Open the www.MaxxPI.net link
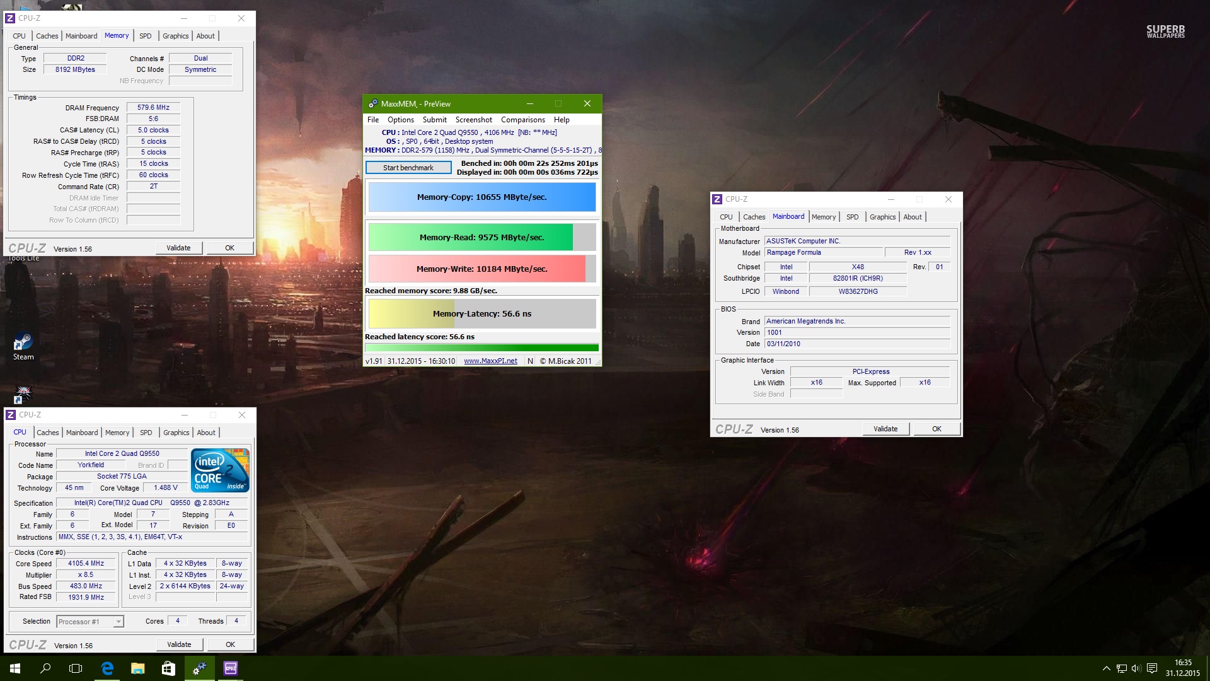 490,361
